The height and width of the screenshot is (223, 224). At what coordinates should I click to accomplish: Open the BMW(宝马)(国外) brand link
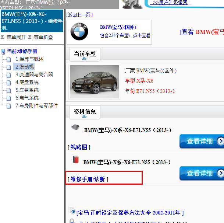[x=118, y=27]
